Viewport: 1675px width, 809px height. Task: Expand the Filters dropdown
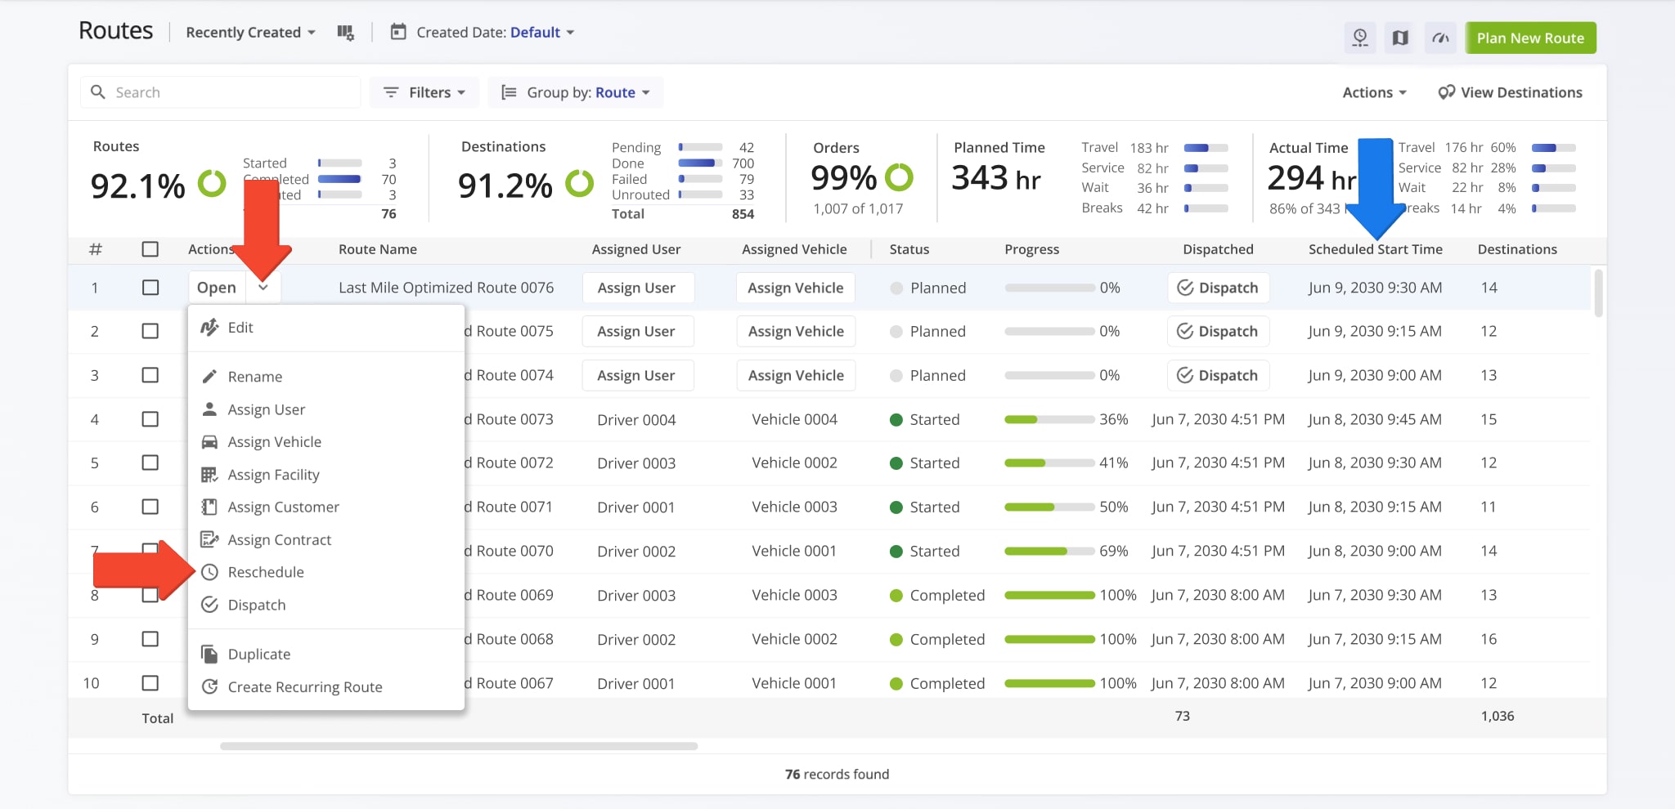pyautogui.click(x=424, y=92)
